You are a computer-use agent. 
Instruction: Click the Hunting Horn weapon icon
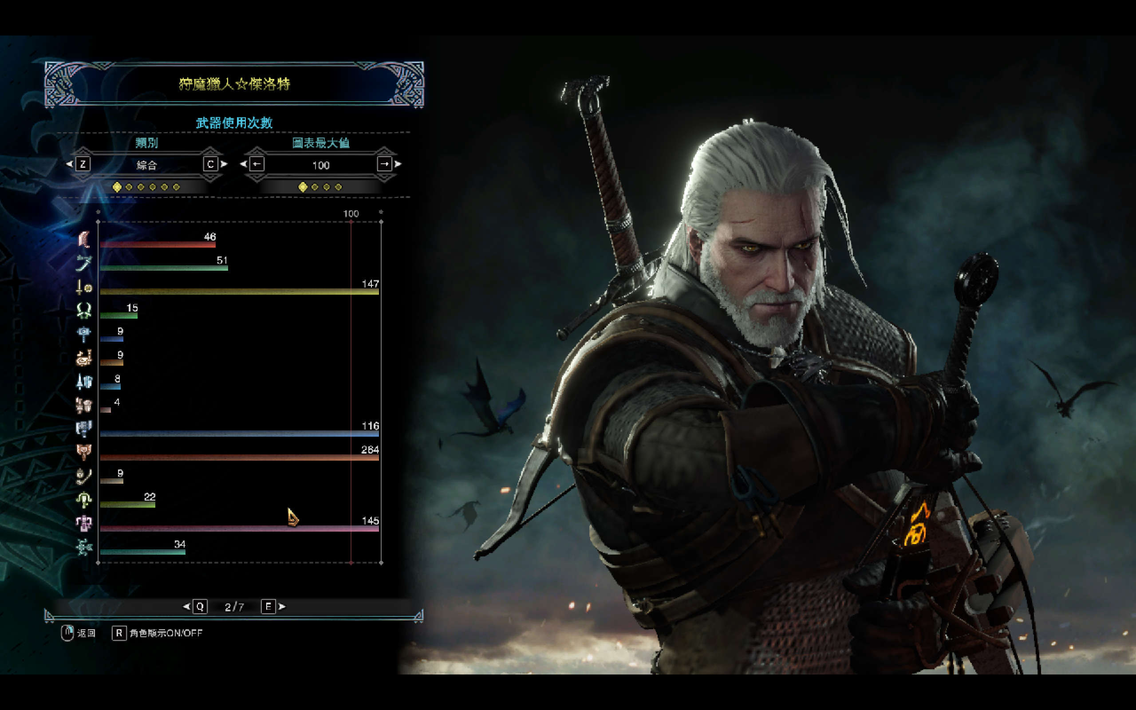(83, 358)
